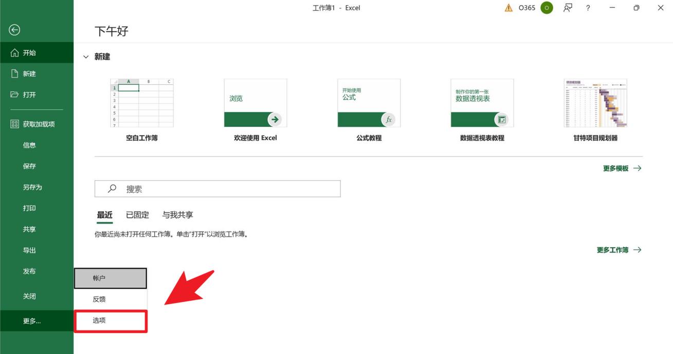
Task: Click the Help question mark icon
Action: (587, 8)
